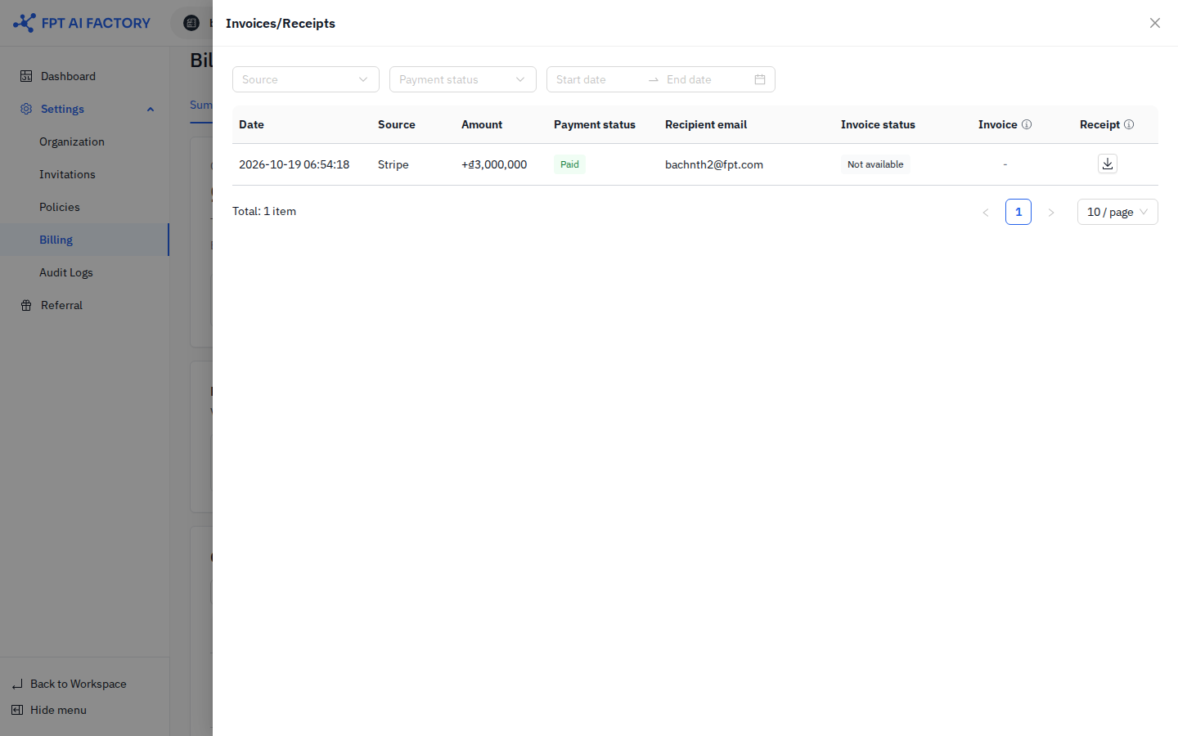Image resolution: width=1178 pixels, height=736 pixels.
Task: Click the Payment status column header
Action: click(595, 124)
